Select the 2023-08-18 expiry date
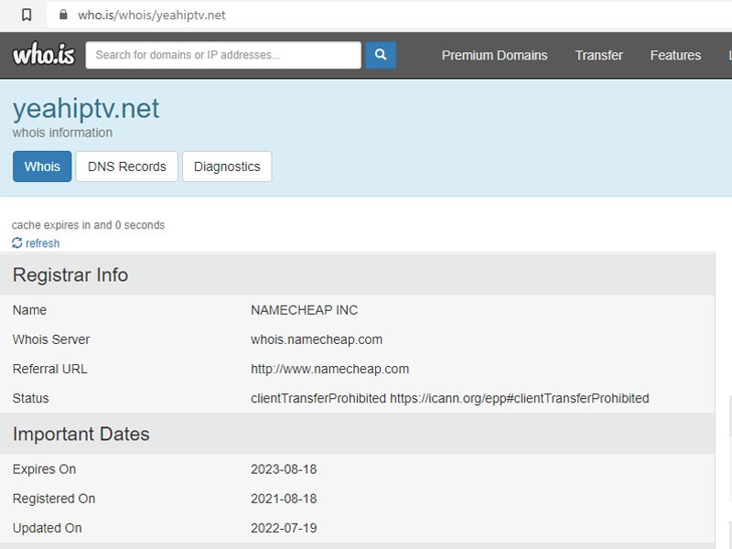The height and width of the screenshot is (549, 732). [284, 469]
